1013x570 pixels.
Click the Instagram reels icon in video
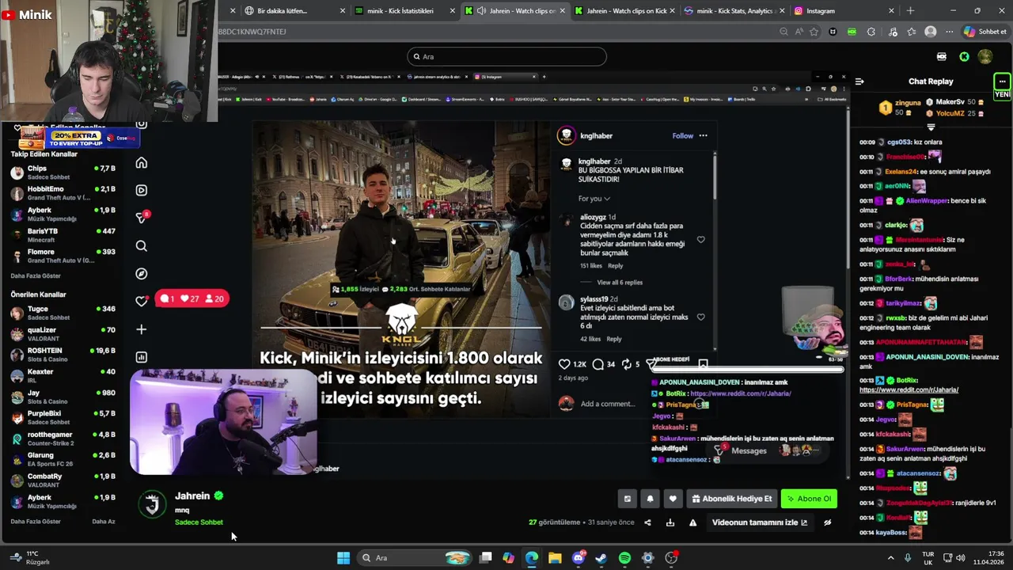coord(142,190)
